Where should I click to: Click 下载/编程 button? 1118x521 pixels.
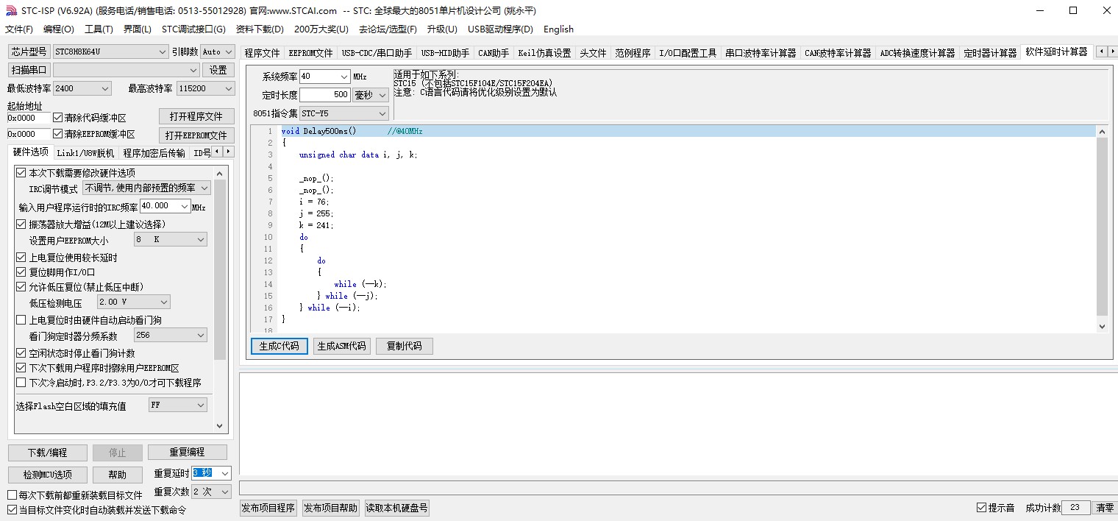tap(48, 453)
